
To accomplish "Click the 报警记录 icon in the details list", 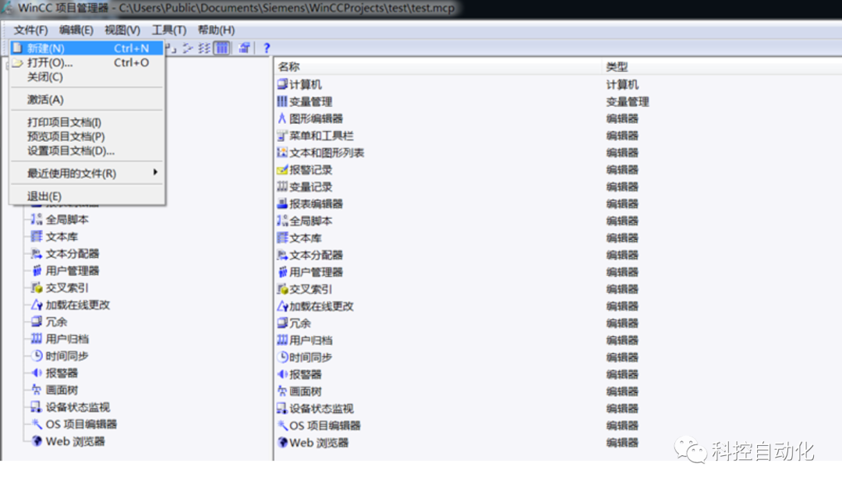I will pyautogui.click(x=282, y=170).
